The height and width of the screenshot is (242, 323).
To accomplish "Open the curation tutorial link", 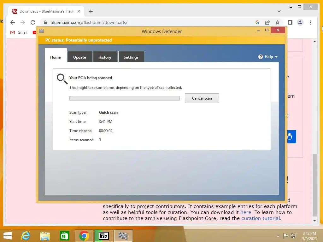I will [261, 218].
